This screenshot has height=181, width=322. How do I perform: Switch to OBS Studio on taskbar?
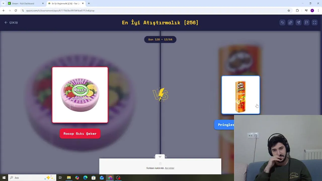point(118,178)
